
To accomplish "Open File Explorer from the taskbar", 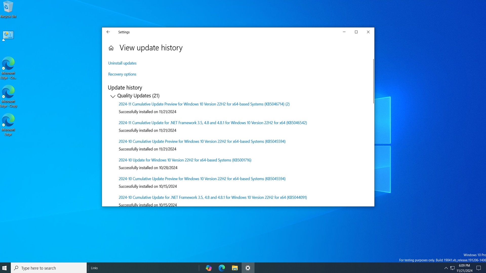I will [x=234, y=268].
